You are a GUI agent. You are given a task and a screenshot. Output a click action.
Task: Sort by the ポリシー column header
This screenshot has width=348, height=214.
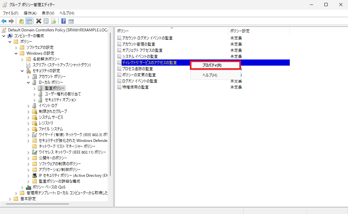[171, 31]
